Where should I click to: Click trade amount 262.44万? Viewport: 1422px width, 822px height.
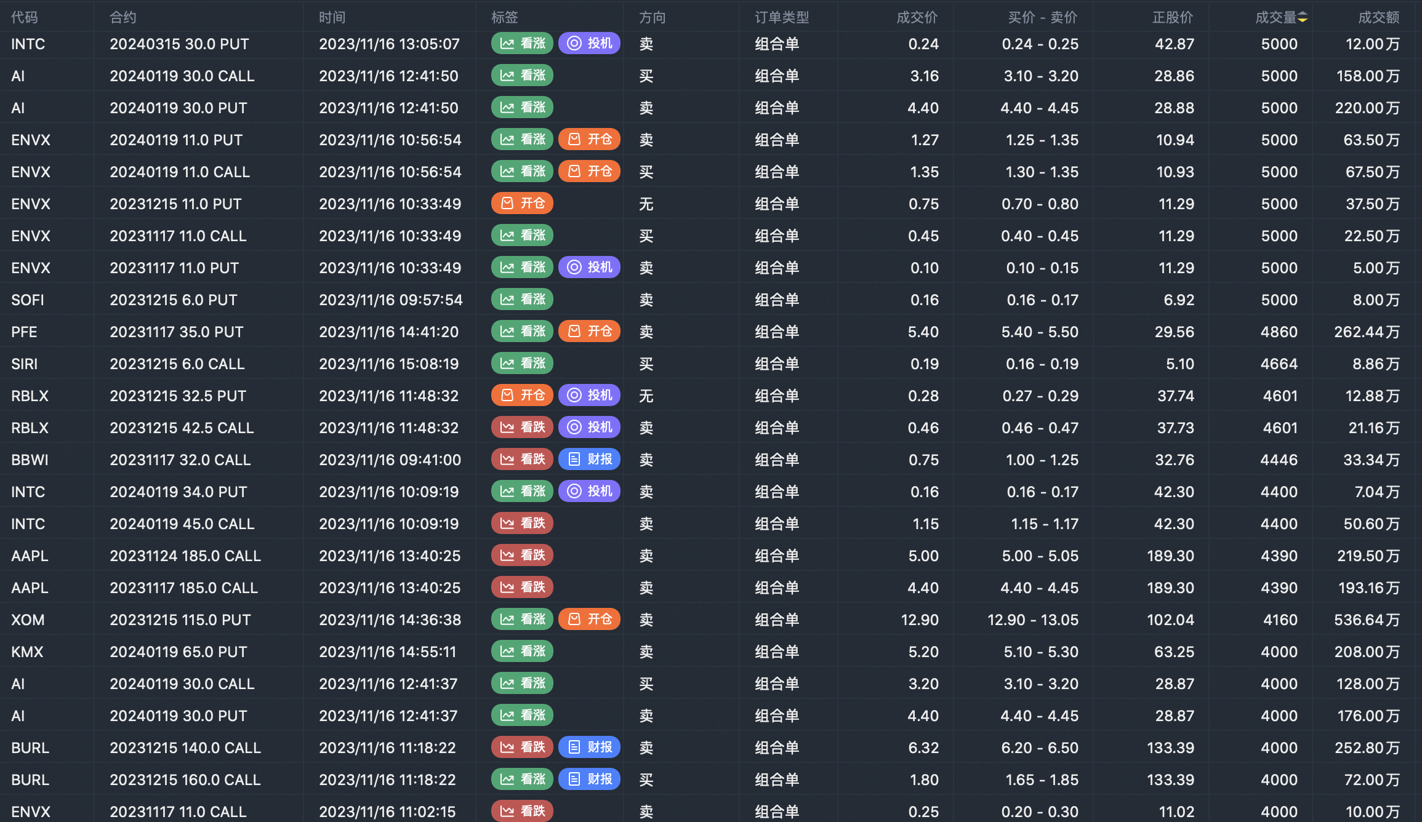(1367, 332)
